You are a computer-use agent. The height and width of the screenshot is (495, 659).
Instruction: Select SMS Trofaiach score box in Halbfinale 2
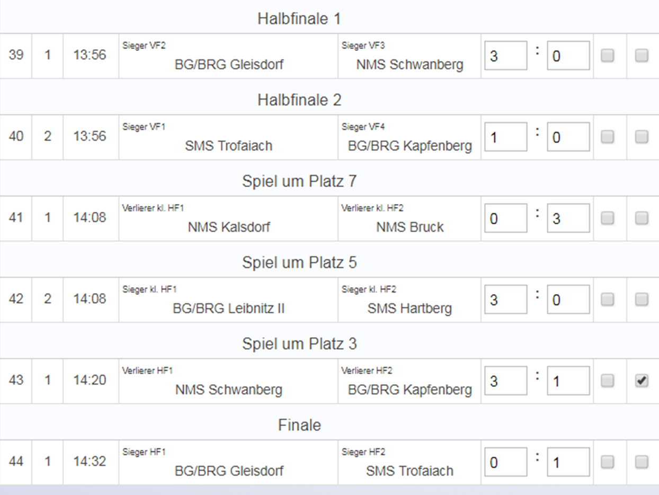click(x=505, y=137)
